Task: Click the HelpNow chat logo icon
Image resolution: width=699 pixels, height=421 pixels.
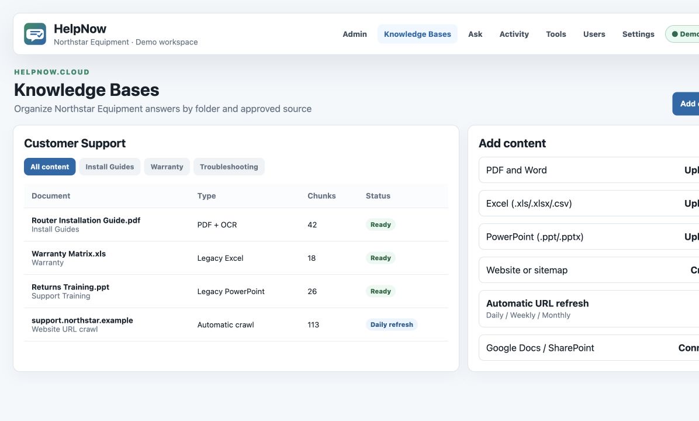Action: 34,34
